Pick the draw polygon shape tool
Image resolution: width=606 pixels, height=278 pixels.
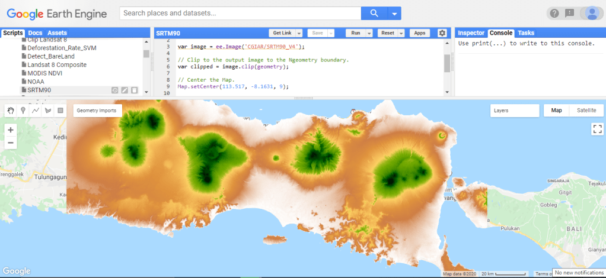pyautogui.click(x=47, y=111)
